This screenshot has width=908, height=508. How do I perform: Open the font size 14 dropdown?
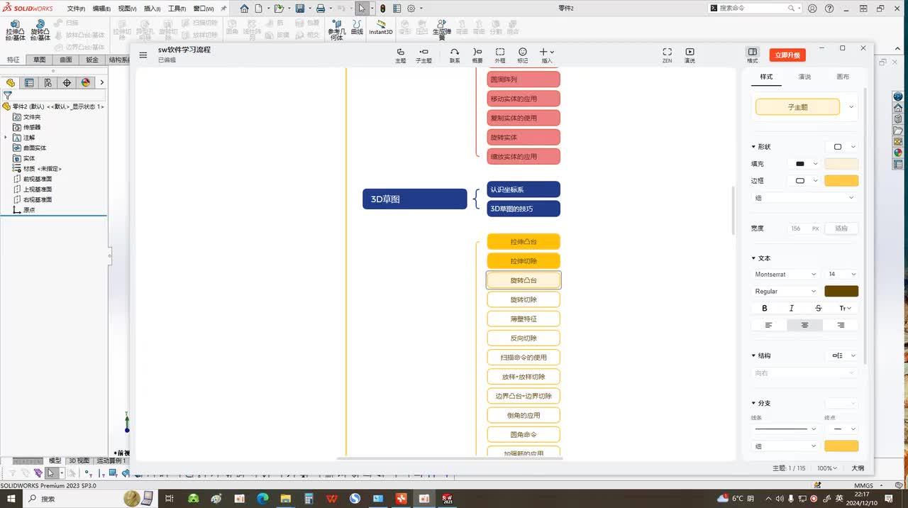tap(841, 275)
